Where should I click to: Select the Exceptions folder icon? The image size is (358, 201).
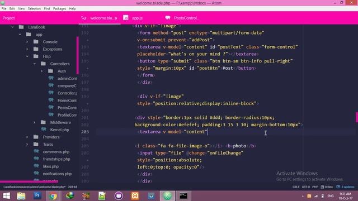pyautogui.click(x=36, y=49)
